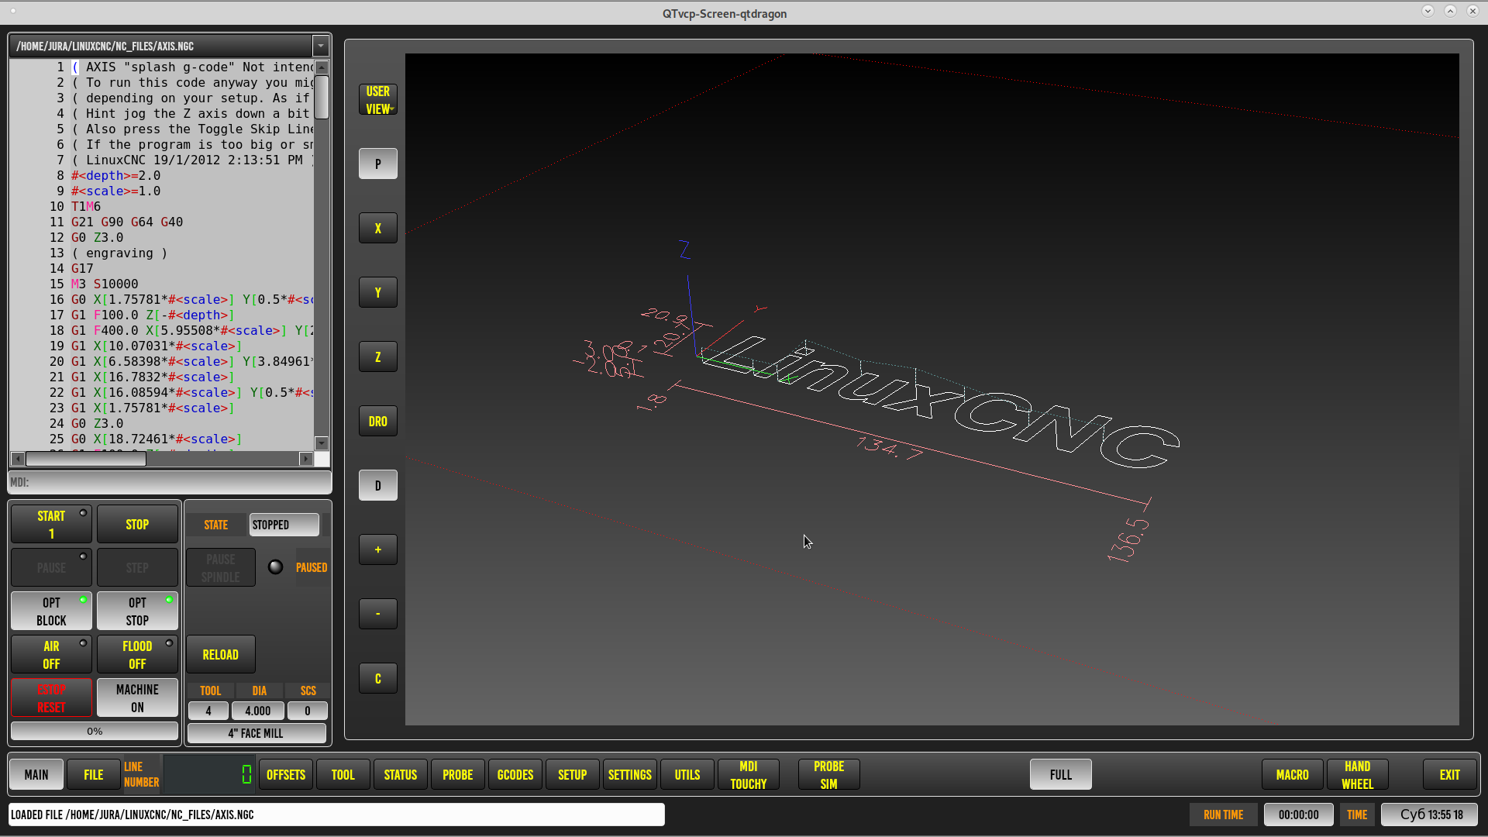
Task: Open the OFFSETS tab
Action: (x=286, y=775)
